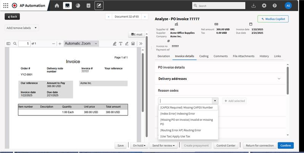This screenshot has width=304, height=153.
Task: Open settings via the gear icon
Action: coord(264,6)
